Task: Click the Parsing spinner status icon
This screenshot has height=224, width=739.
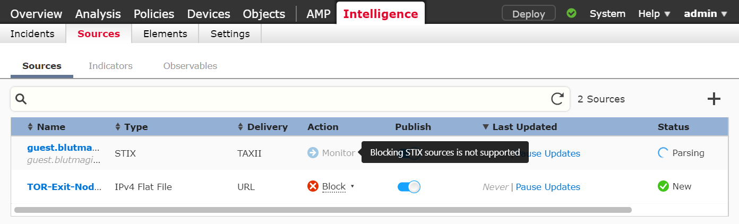Action: pyautogui.click(x=663, y=153)
